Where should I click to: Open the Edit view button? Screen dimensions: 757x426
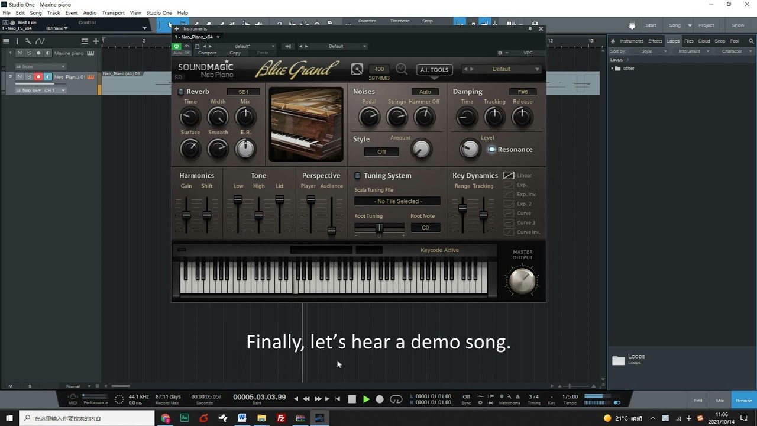(698, 401)
